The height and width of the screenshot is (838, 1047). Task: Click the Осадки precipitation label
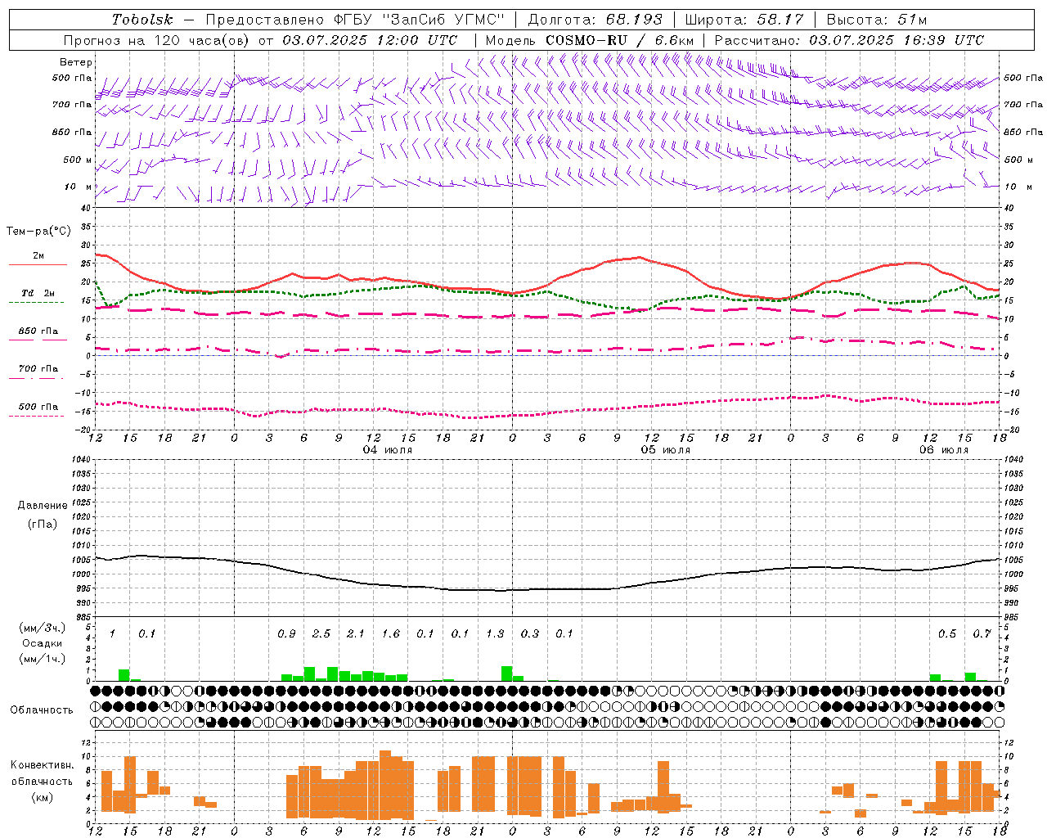click(x=43, y=643)
